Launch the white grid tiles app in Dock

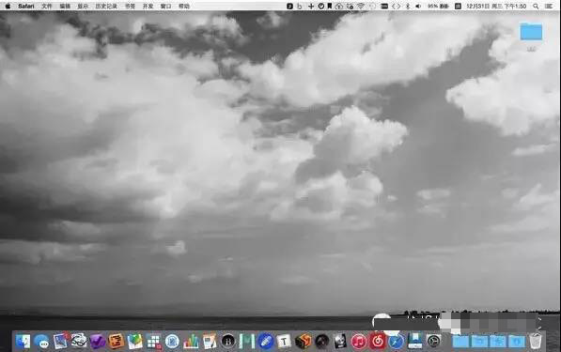click(x=154, y=342)
